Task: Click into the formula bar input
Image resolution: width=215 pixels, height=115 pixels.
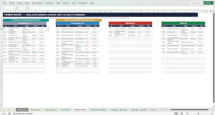Action: [x=120, y=8]
